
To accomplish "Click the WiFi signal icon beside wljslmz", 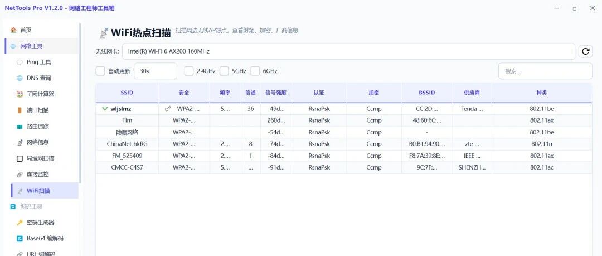I will (x=104, y=109).
